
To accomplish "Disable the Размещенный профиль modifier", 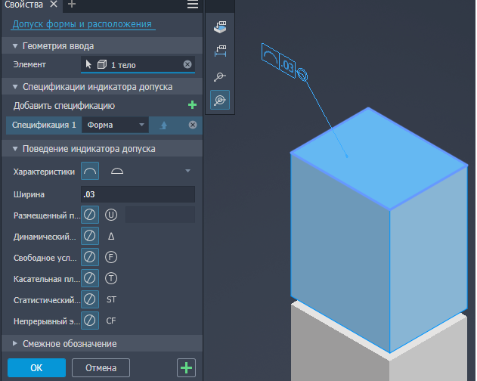I will pyautogui.click(x=90, y=215).
